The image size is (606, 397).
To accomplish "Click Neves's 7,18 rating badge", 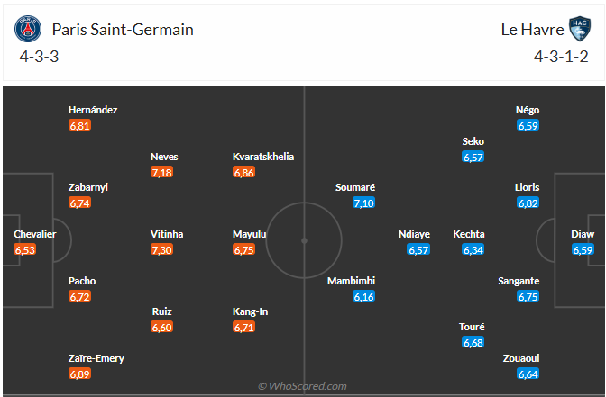I will point(162,172).
